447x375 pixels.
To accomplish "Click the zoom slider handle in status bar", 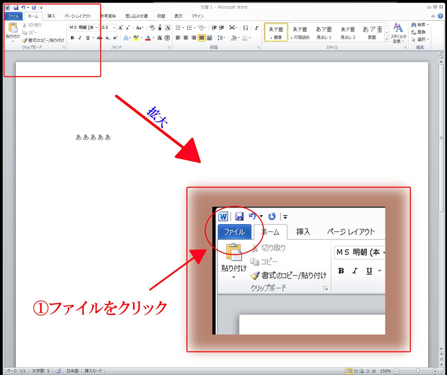I will pyautogui.click(x=418, y=371).
